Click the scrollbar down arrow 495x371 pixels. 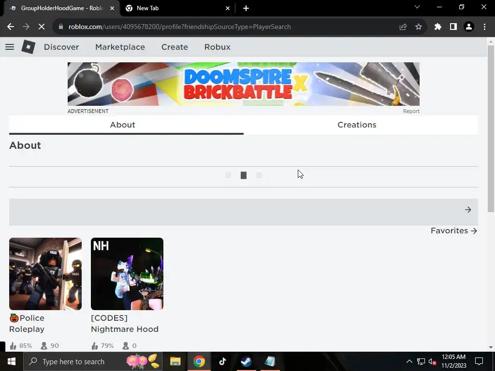[491, 347]
